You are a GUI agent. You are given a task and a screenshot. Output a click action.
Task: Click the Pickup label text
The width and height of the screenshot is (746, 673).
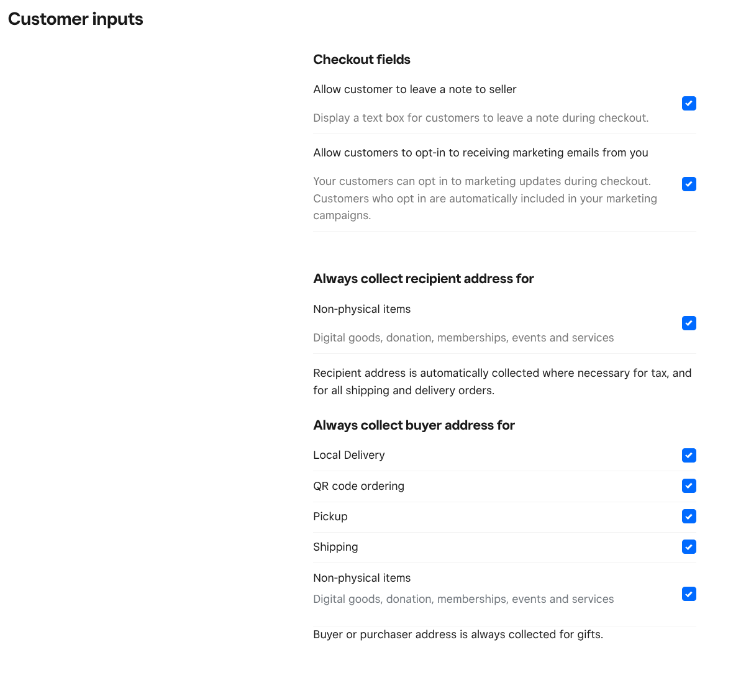pyautogui.click(x=330, y=517)
